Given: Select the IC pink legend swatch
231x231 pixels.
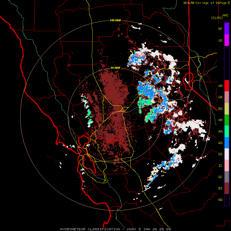Looking at the screenshot, I should (227, 166).
